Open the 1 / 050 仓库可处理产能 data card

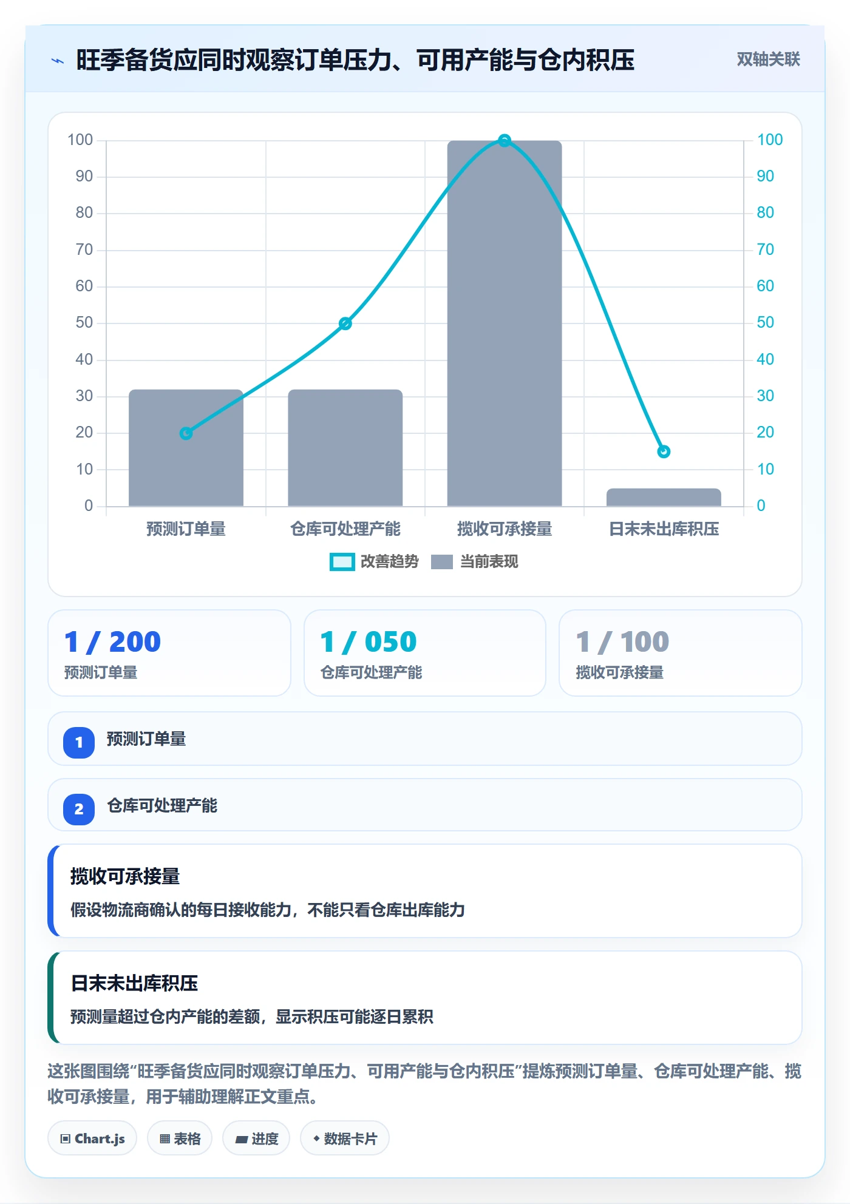(x=425, y=653)
